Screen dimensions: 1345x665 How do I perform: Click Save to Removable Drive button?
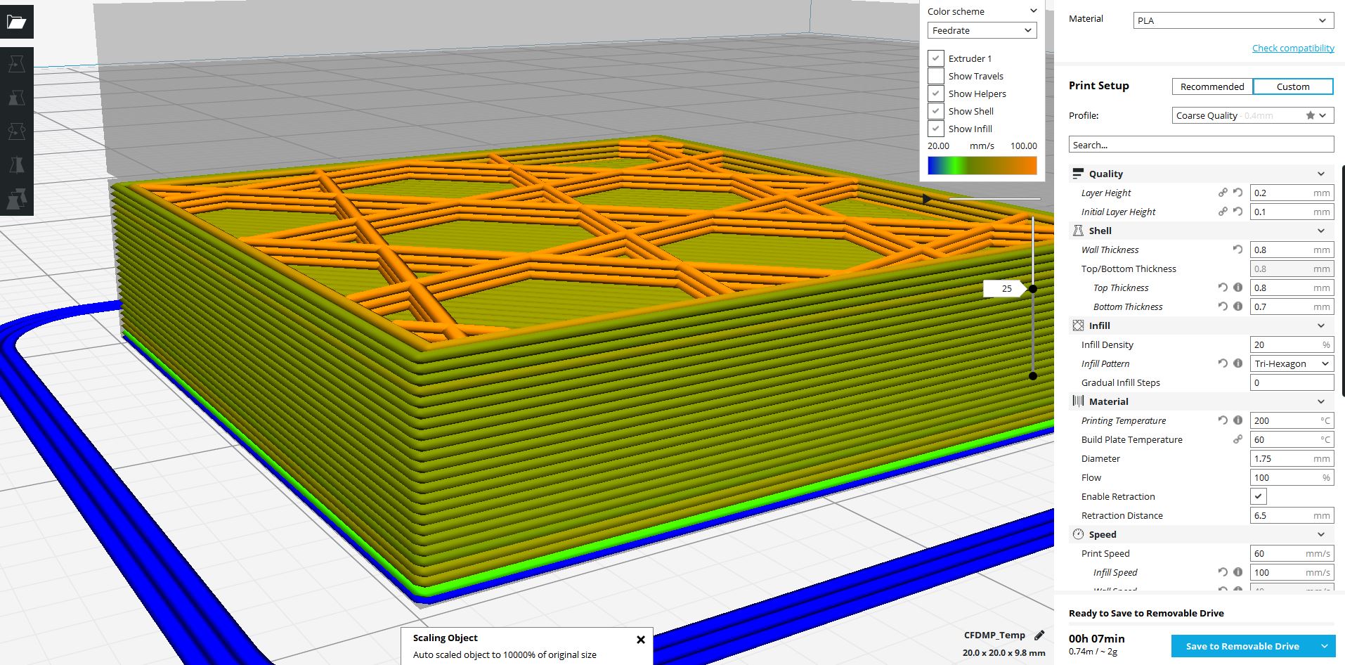(1242, 646)
